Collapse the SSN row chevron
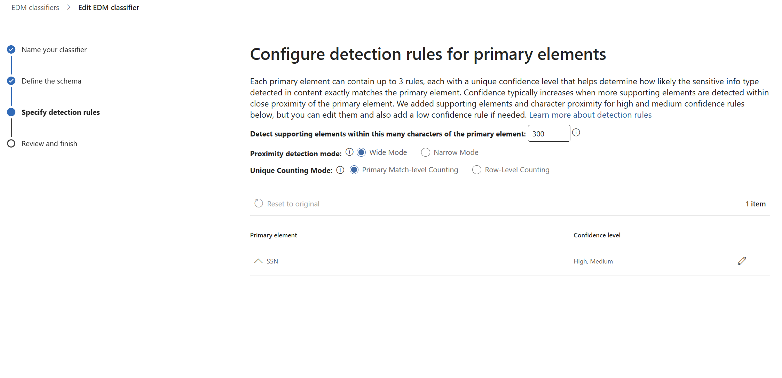Screen dimensions: 782x378 (x=258, y=261)
